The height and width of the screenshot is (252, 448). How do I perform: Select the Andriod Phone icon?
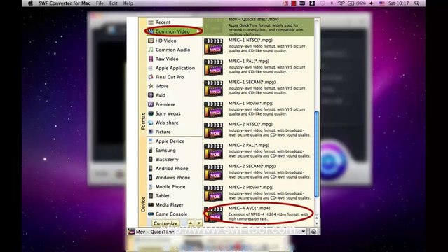pos(151,169)
